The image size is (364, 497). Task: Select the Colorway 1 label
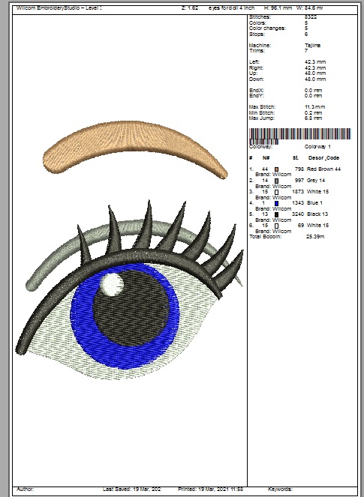[x=317, y=146]
